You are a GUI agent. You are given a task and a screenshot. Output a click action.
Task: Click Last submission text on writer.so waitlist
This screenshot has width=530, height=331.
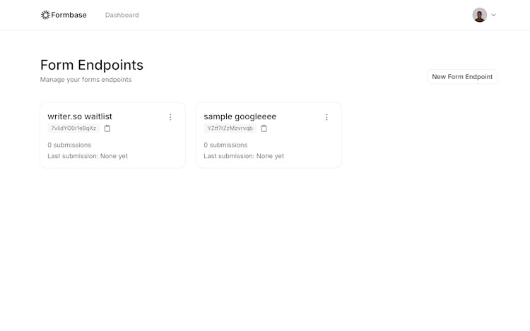88,156
